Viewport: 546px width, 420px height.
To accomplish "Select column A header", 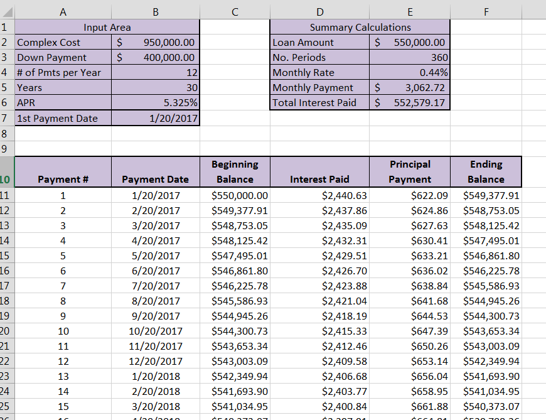I will point(63,12).
